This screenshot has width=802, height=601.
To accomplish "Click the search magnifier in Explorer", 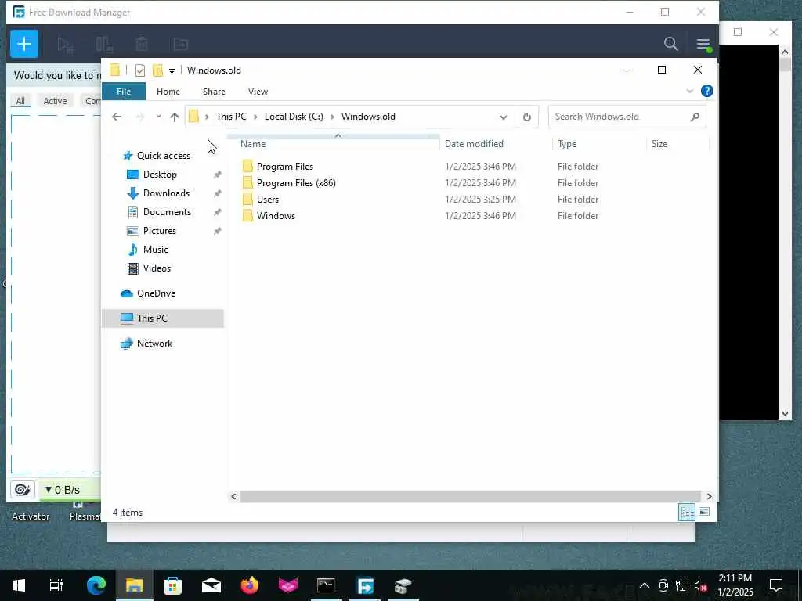I will (695, 117).
